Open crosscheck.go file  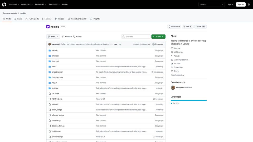(x=58, y=137)
